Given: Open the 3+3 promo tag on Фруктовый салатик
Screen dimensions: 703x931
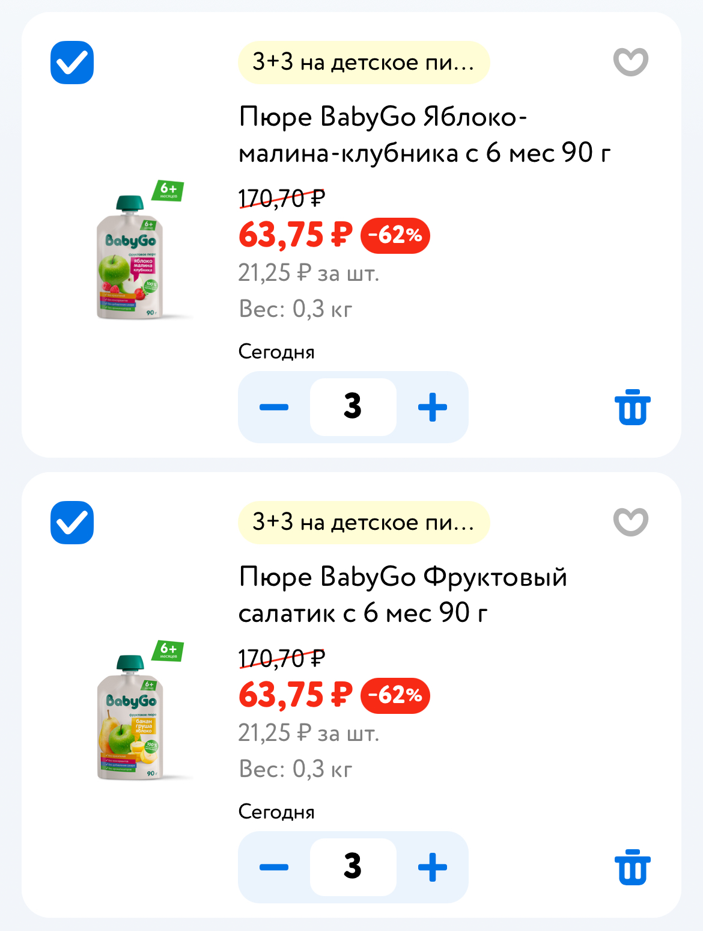Looking at the screenshot, I should click(364, 523).
